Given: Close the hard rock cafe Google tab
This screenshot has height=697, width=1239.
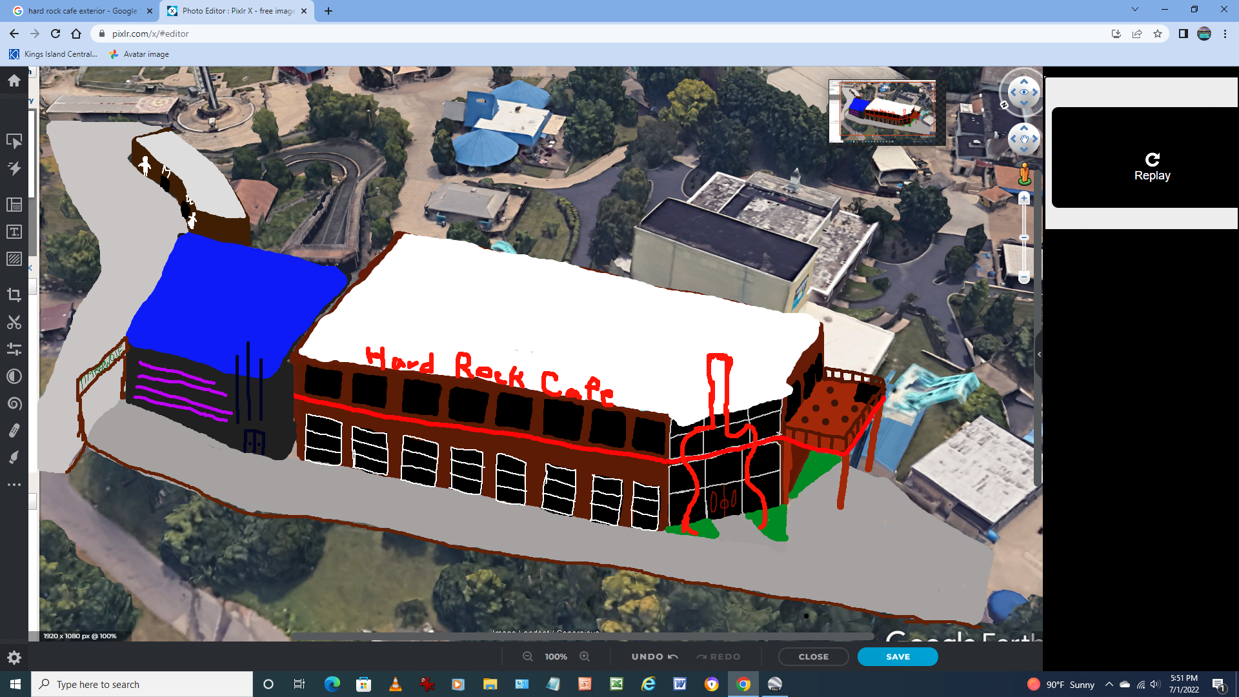Looking at the screenshot, I should (x=150, y=11).
